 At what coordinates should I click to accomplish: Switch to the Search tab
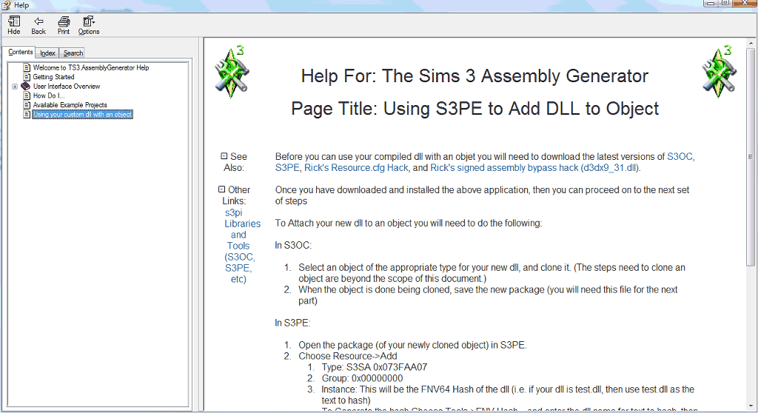73,53
